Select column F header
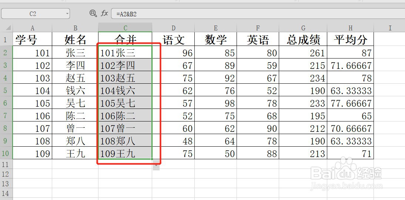 [x=258, y=28]
